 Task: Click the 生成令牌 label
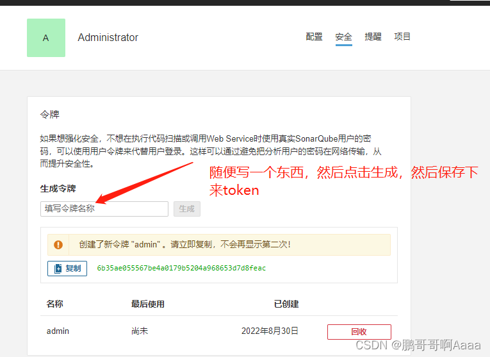point(58,189)
